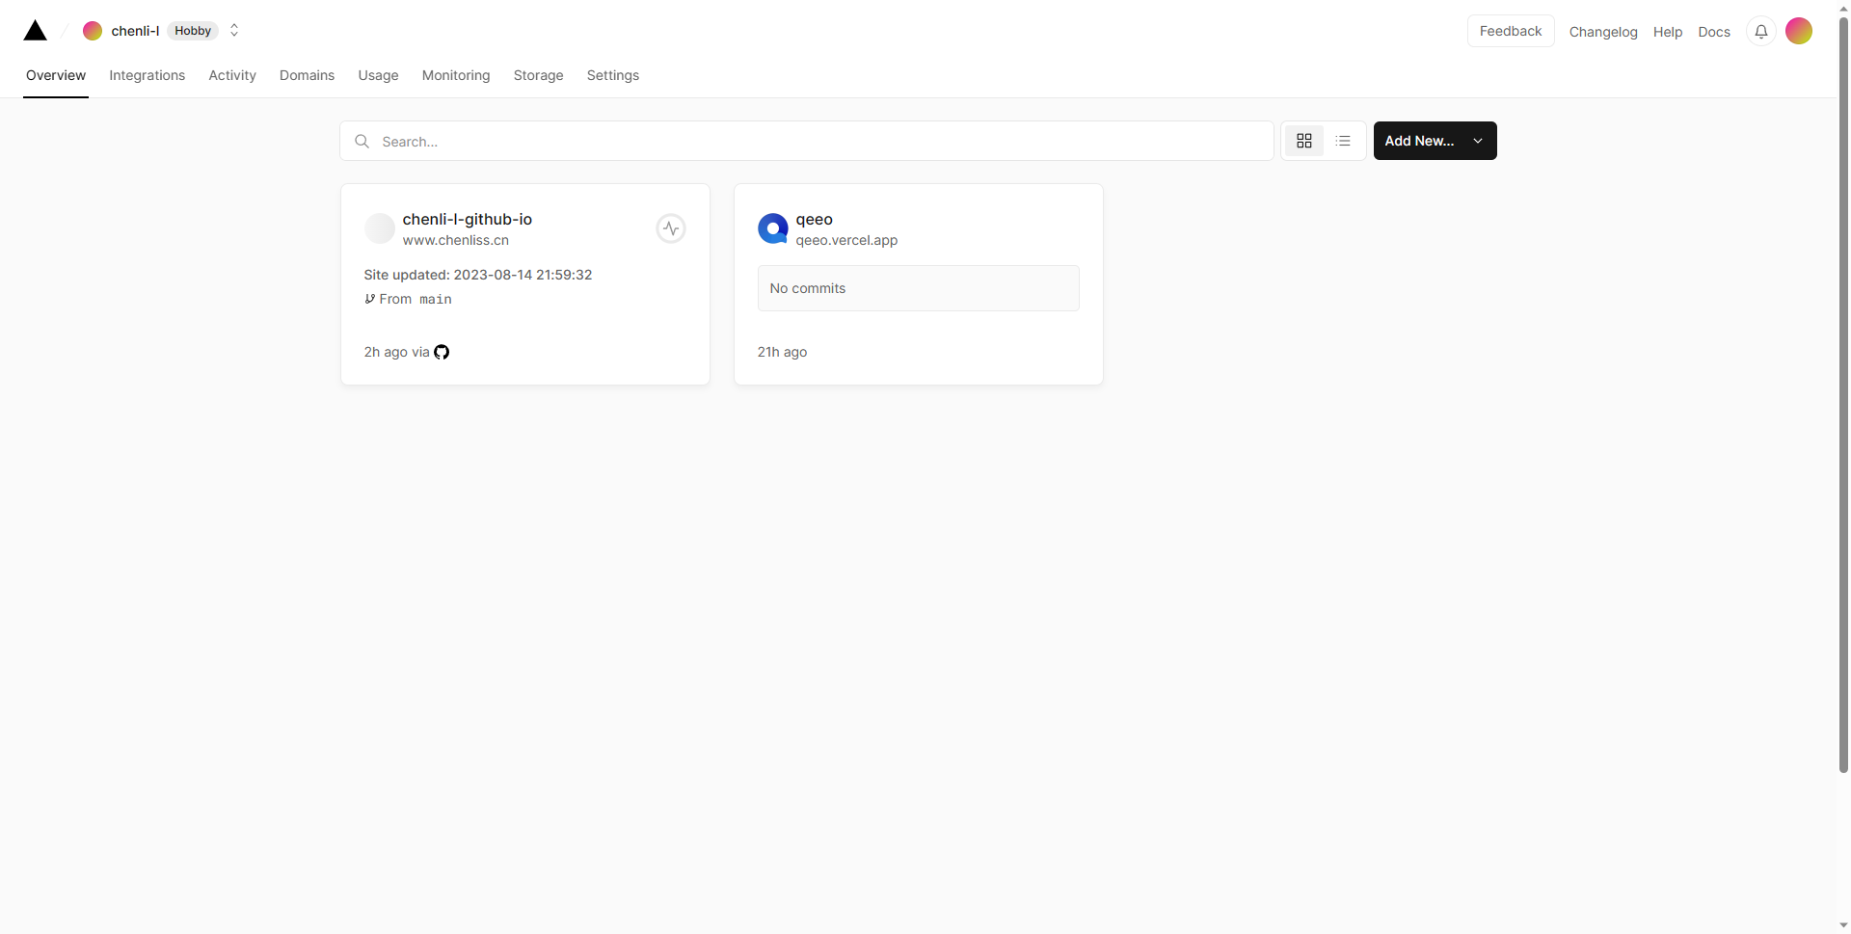1851x934 pixels.
Task: Open the Add New dropdown
Action: [x=1435, y=141]
